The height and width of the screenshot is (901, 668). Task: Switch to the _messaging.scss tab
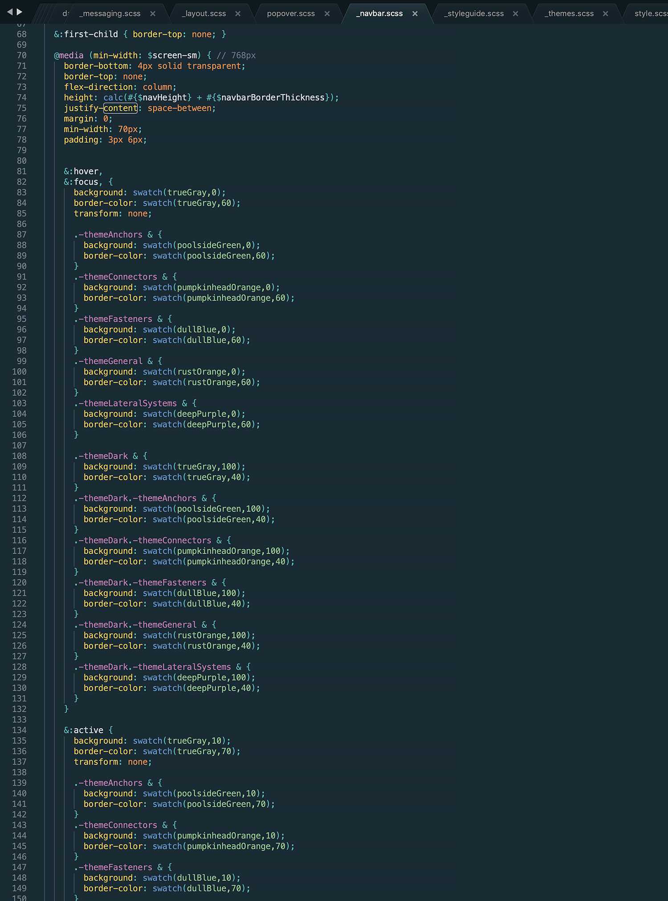(110, 14)
